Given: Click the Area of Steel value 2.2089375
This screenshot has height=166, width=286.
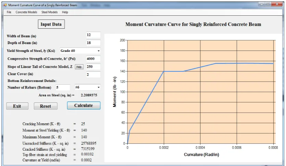Looking at the screenshot, I should (89, 95).
